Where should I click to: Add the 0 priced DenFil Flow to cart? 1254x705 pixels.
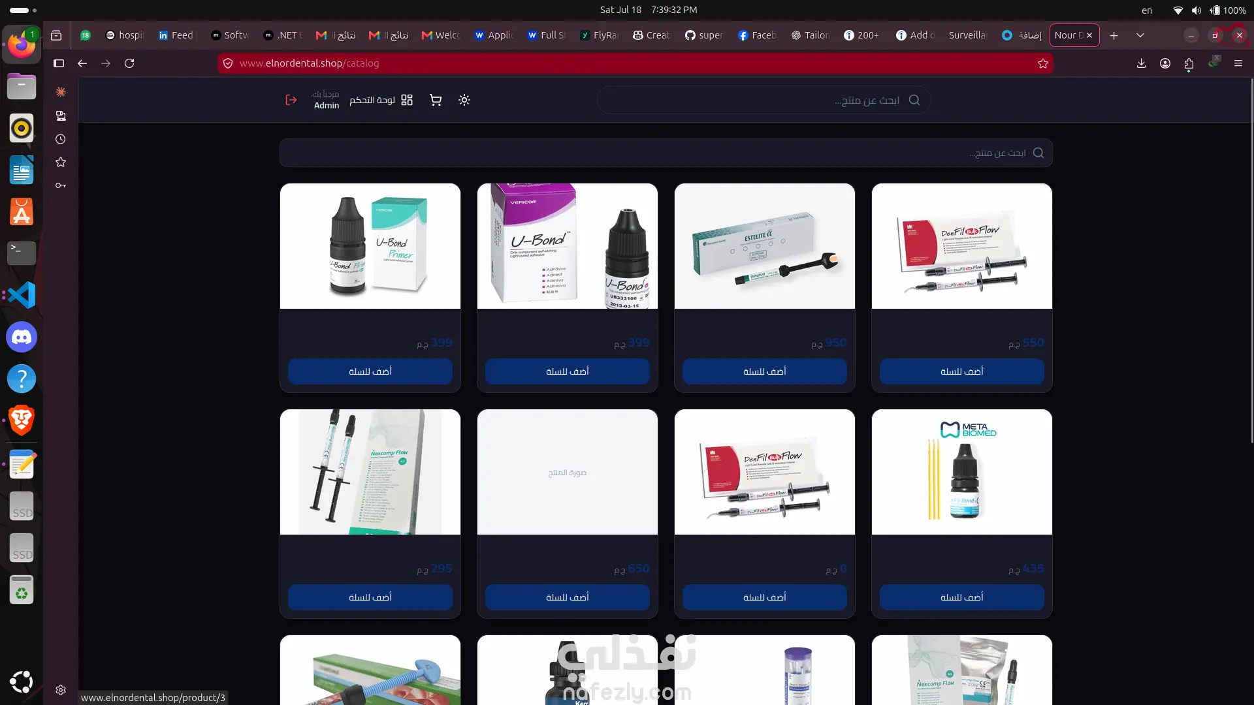pyautogui.click(x=765, y=597)
